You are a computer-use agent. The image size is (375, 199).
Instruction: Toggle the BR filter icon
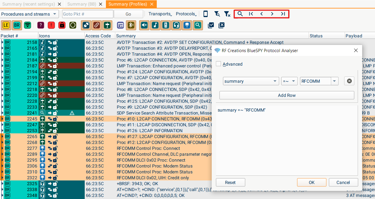[17, 25]
